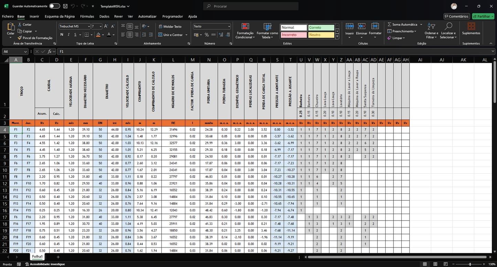Image resolution: width=497 pixels, height=267 pixels.
Task: Click the Procurar search box
Action: 251,6
